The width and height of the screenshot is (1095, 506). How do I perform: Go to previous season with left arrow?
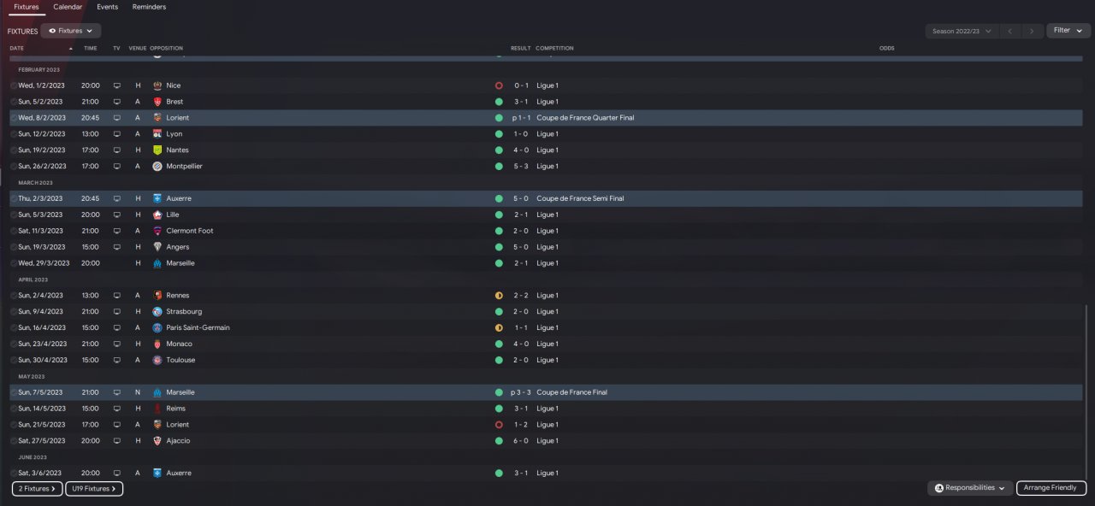coord(1010,31)
